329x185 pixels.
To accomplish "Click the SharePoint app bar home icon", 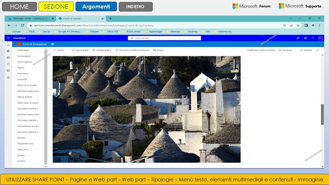I will click(8, 45).
